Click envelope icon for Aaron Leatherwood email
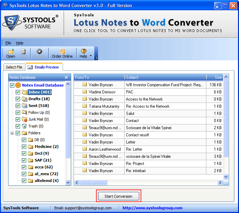This screenshot has width=239, height=213. coord(84,149)
